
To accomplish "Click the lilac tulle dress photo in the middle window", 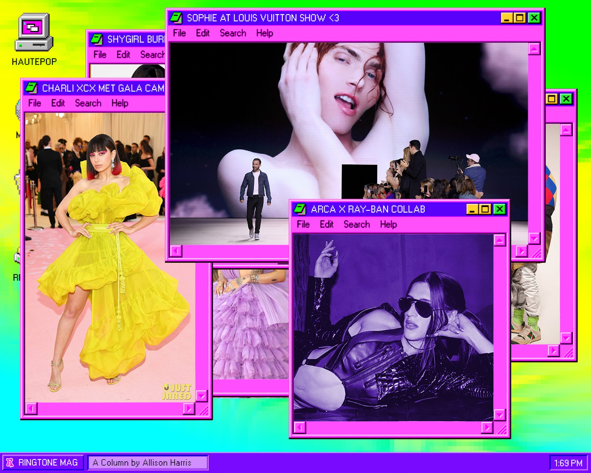I will 251,324.
